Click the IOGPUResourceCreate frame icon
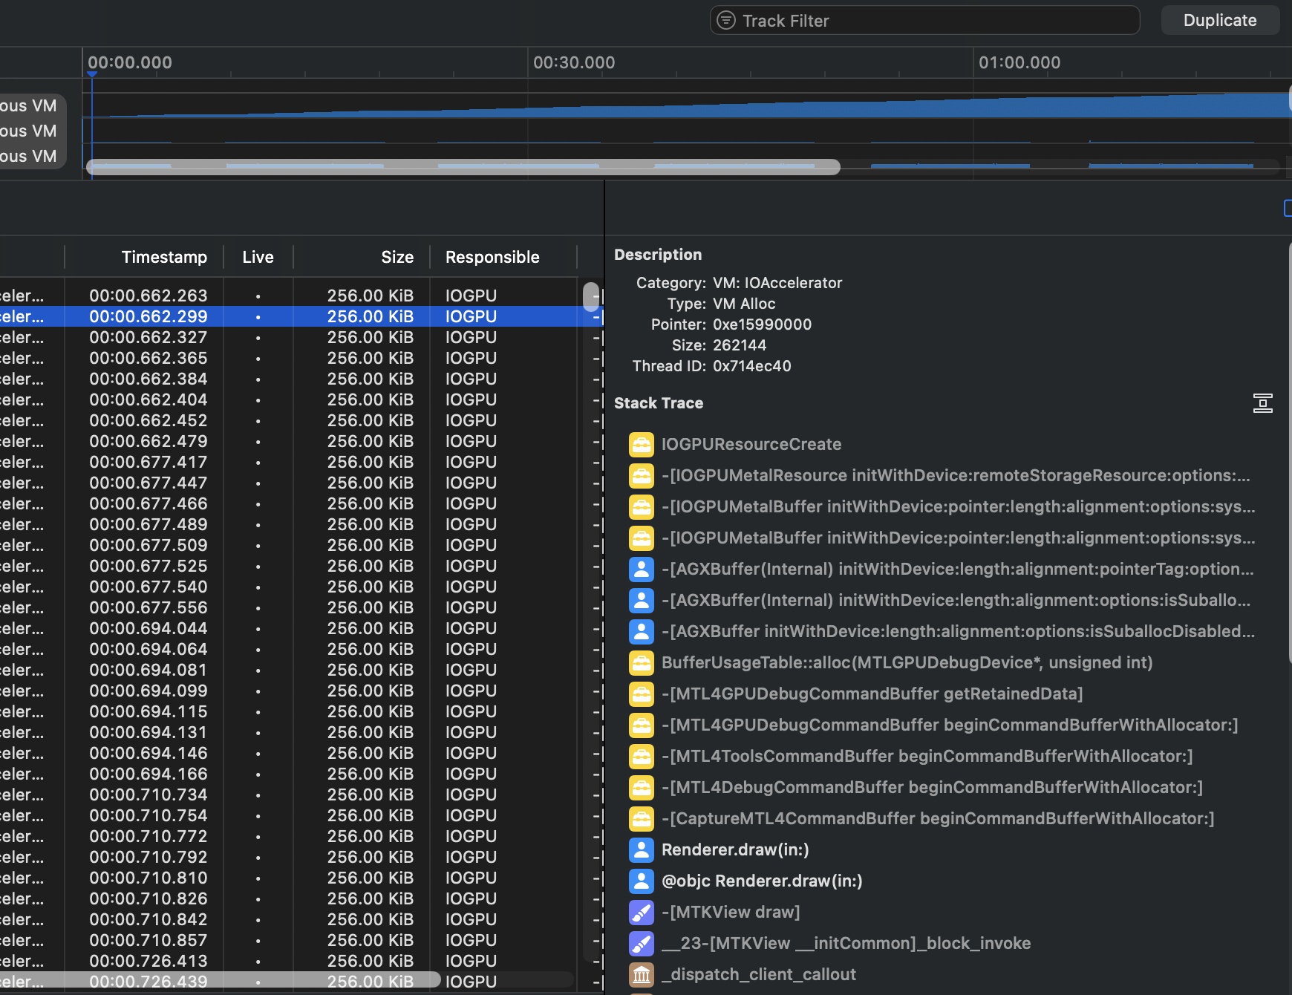The height and width of the screenshot is (995, 1292). coord(642,444)
